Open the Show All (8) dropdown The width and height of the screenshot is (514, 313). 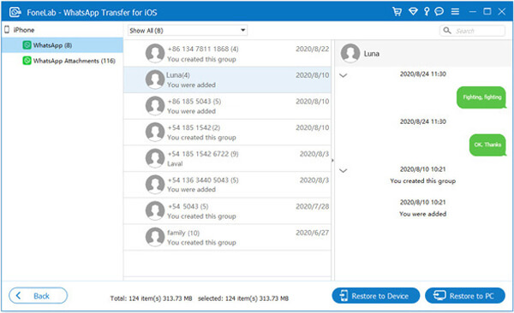click(x=187, y=31)
